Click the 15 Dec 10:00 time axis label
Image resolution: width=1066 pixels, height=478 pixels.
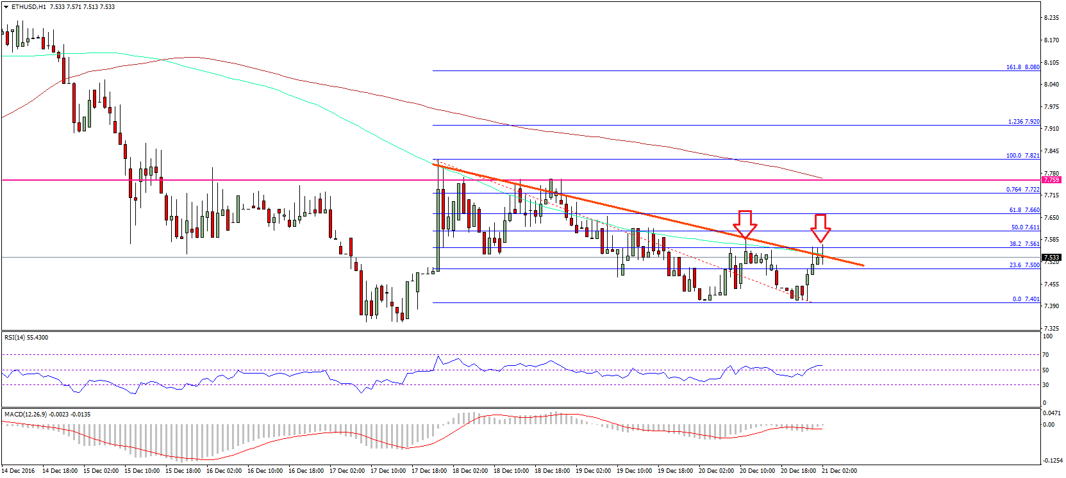(142, 471)
